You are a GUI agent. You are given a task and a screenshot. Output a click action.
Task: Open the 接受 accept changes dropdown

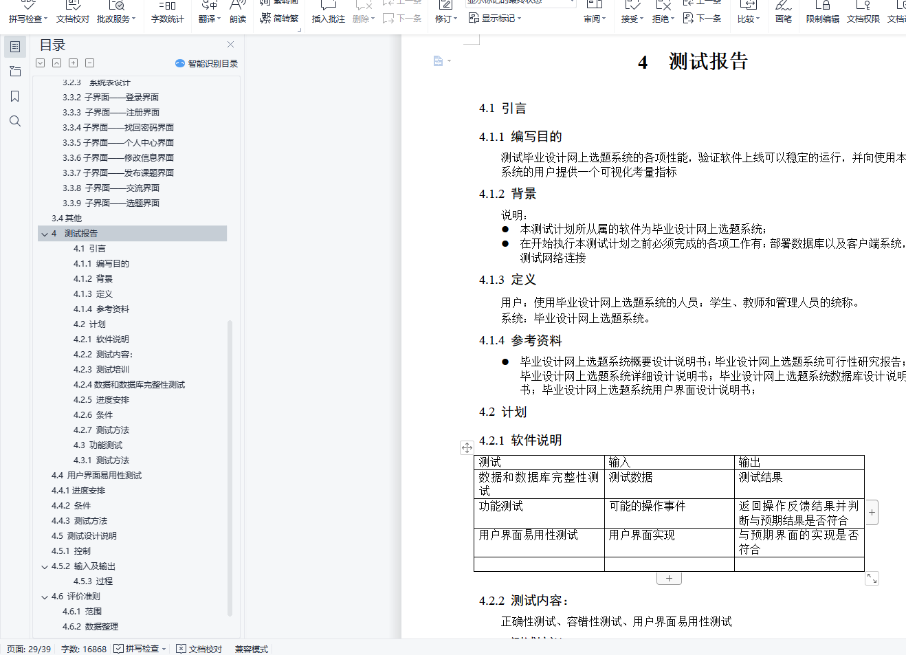(632, 12)
